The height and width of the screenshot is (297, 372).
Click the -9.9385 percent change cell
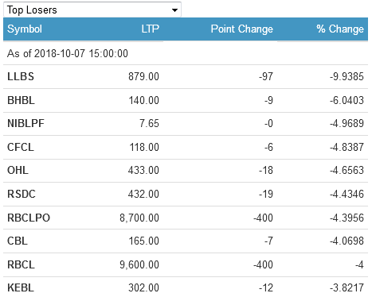pyautogui.click(x=347, y=76)
